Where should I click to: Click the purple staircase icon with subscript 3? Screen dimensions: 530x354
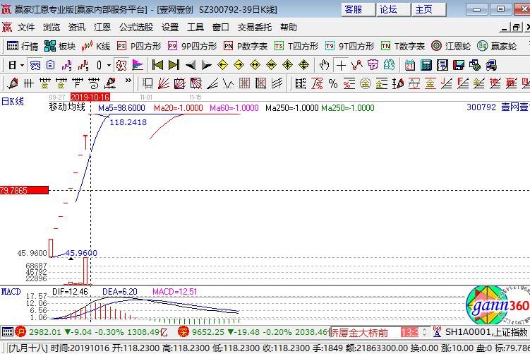pos(67,65)
